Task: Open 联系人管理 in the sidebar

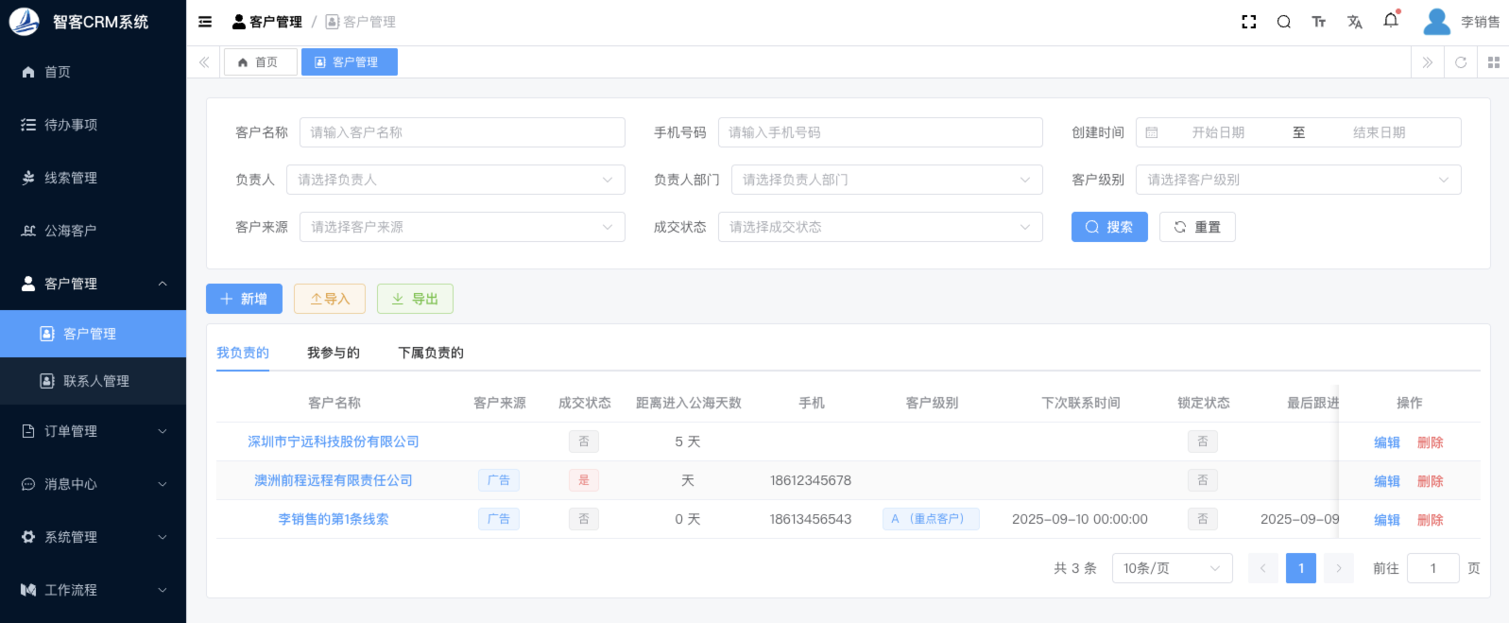Action: click(95, 381)
